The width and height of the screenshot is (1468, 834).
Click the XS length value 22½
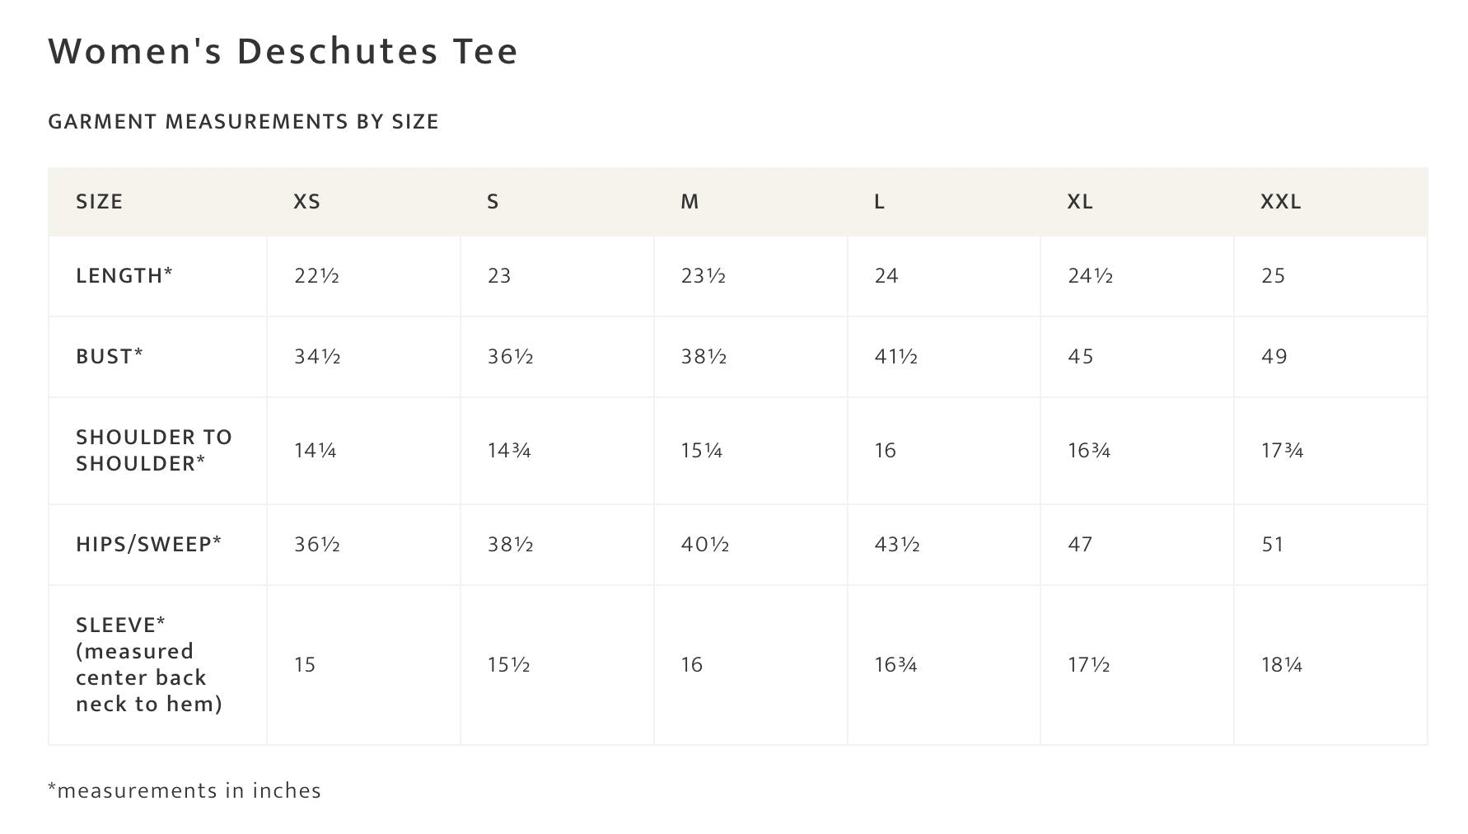(x=316, y=276)
